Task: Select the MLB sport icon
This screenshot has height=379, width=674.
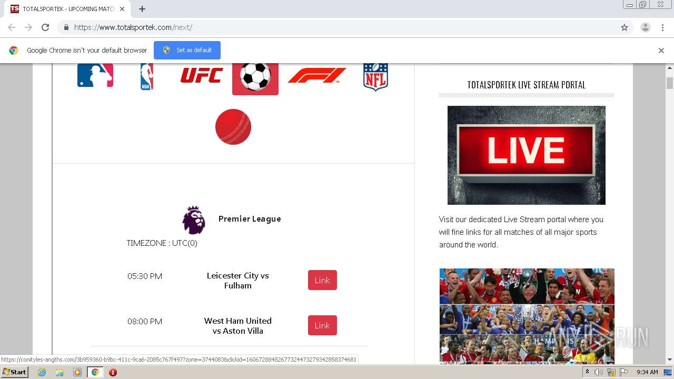Action: click(95, 75)
